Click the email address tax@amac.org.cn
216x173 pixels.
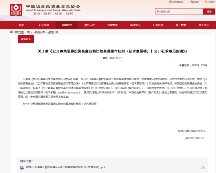pyautogui.click(x=69, y=92)
